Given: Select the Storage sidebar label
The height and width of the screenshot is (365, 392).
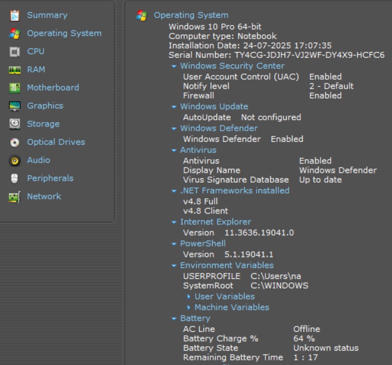Looking at the screenshot, I should [x=43, y=124].
